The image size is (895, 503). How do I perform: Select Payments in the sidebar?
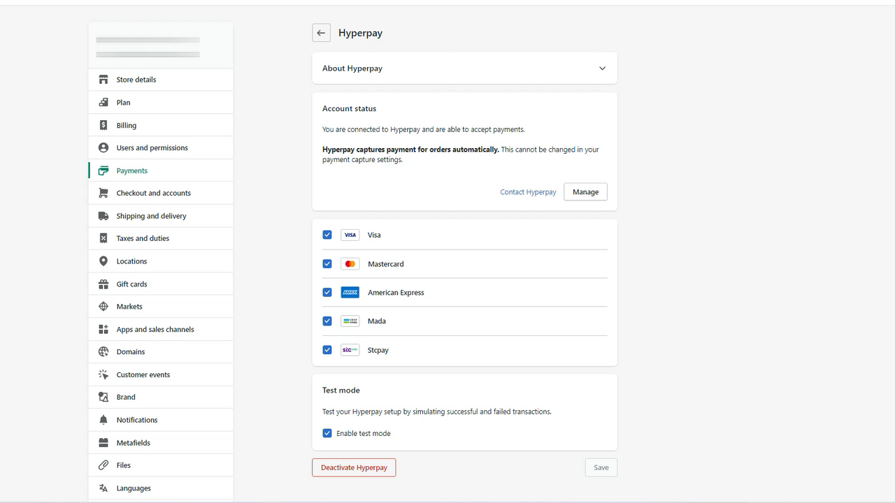(161, 170)
